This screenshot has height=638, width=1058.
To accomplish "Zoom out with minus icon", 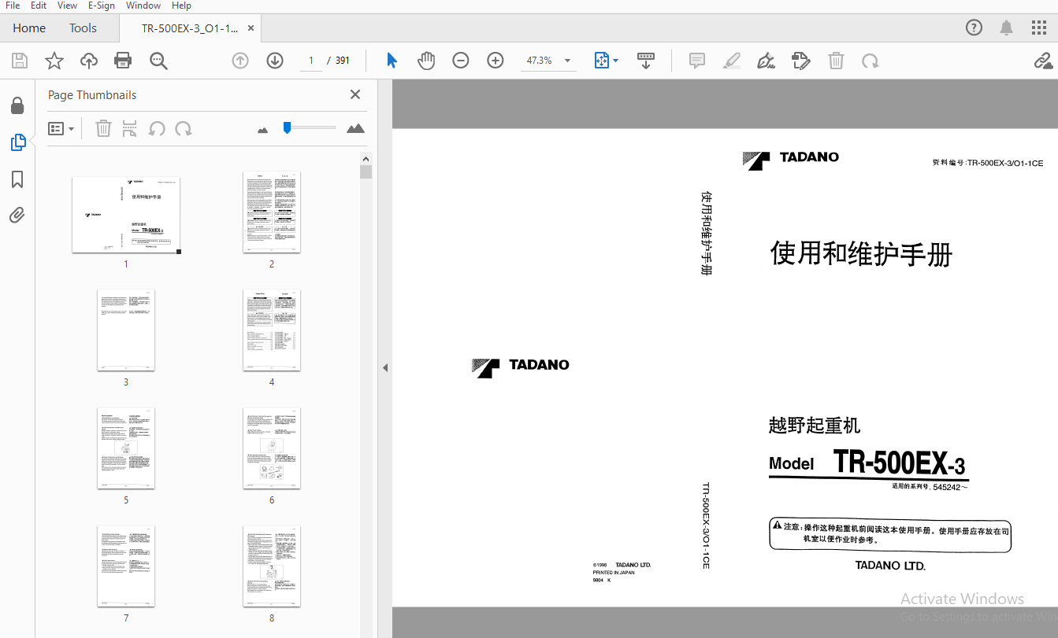I will [x=461, y=61].
